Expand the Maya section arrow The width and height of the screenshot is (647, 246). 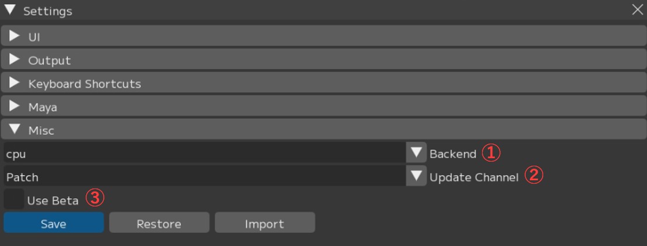(x=15, y=106)
